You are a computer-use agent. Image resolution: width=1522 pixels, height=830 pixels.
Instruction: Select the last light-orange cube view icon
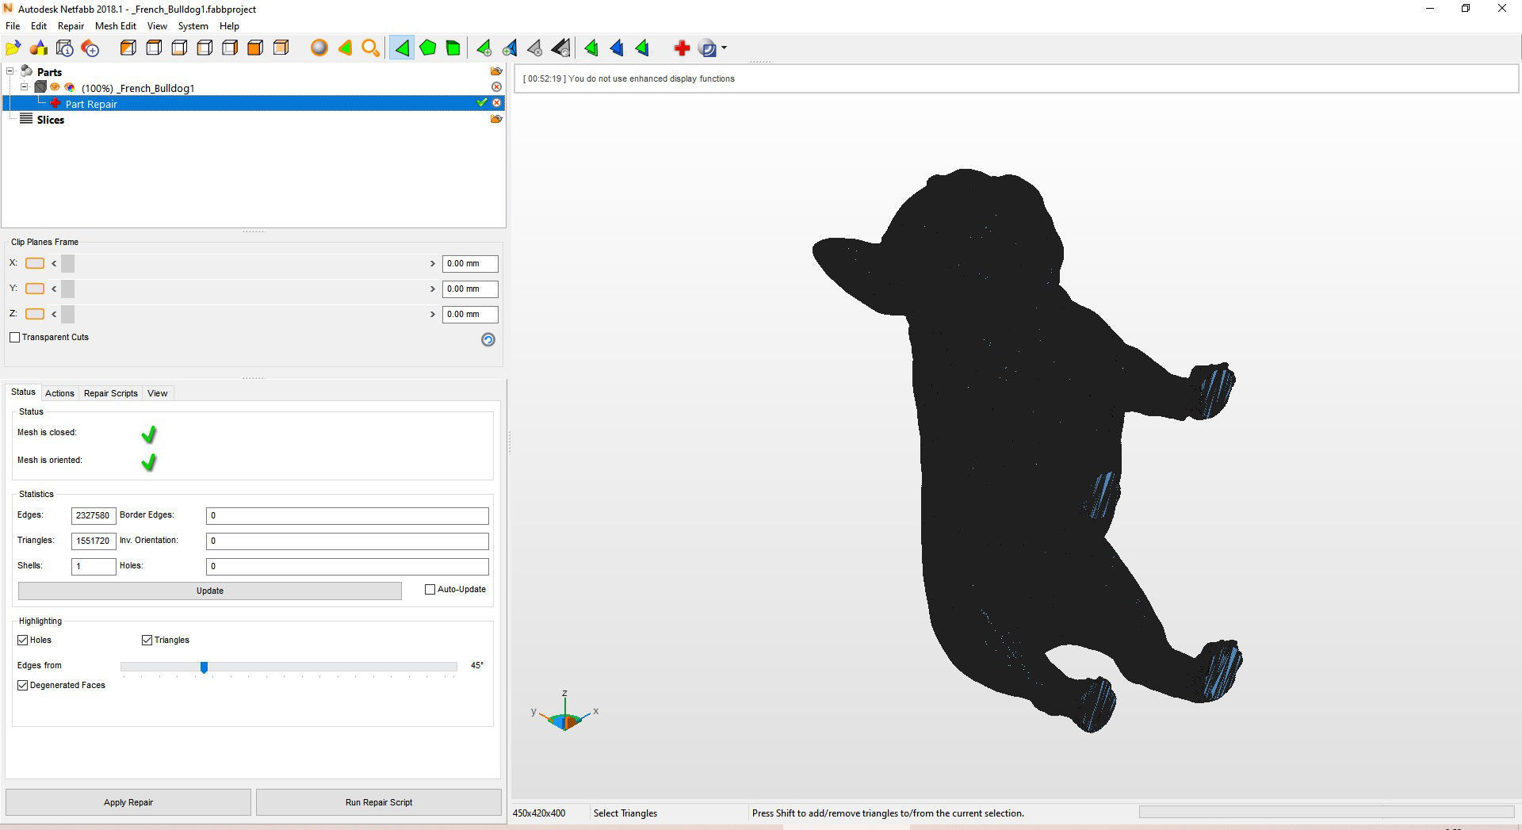tap(281, 48)
